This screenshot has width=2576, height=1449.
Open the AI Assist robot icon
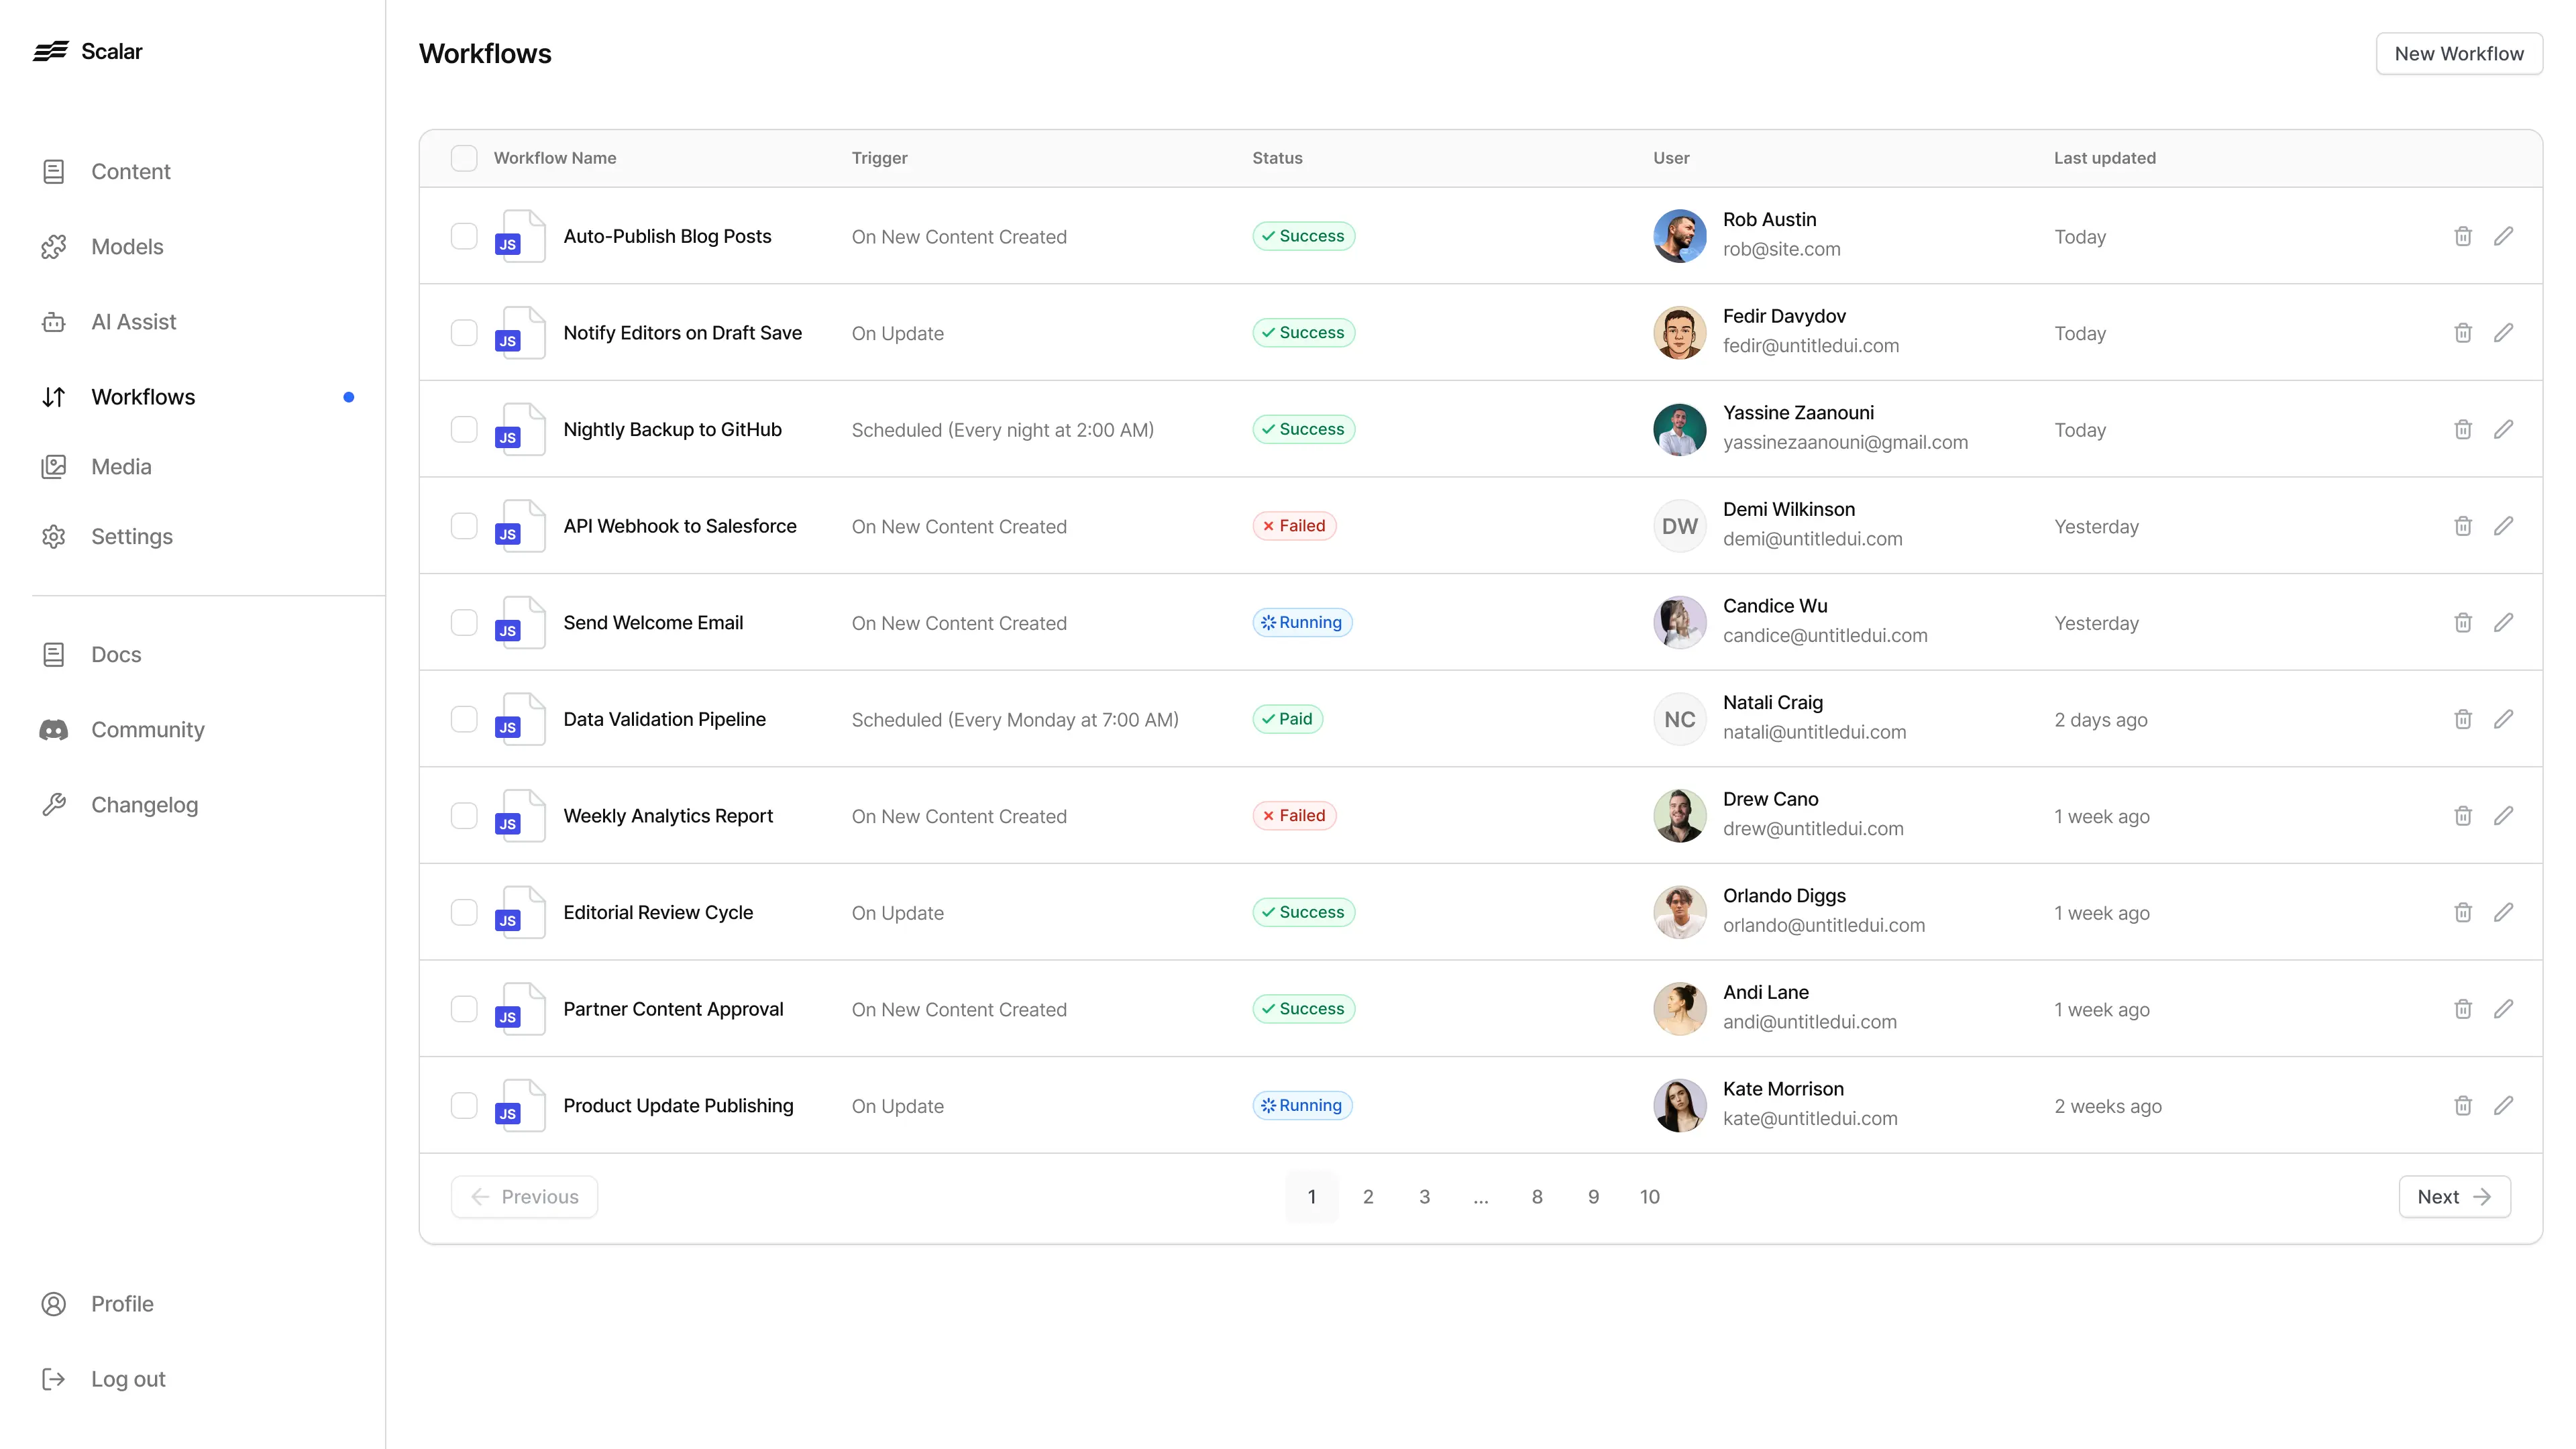point(54,322)
